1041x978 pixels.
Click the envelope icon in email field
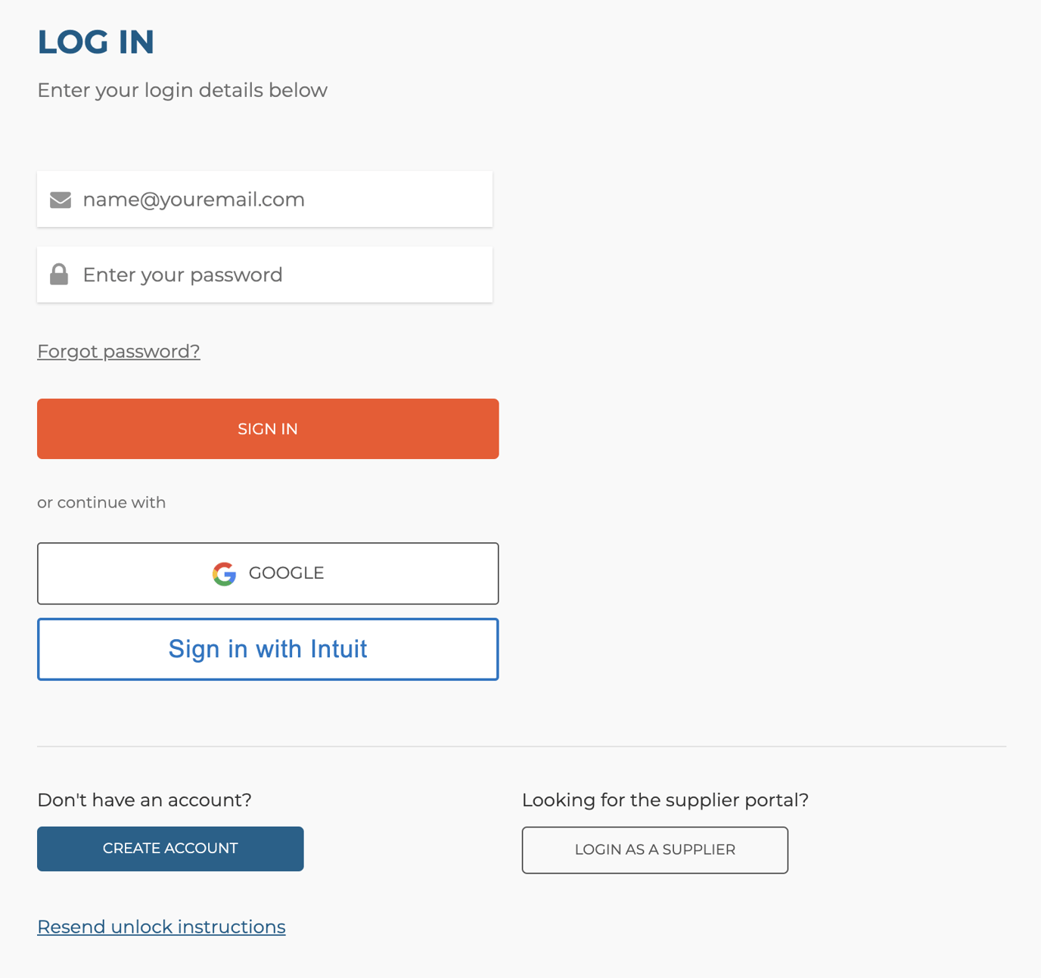[x=60, y=199]
